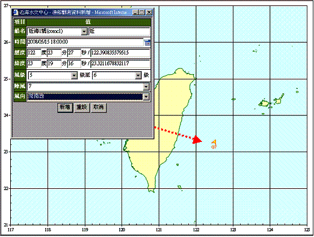The width and height of the screenshot is (314, 237).
Task: Select the longitude decimal field 122.390835579515
Action: point(120,53)
